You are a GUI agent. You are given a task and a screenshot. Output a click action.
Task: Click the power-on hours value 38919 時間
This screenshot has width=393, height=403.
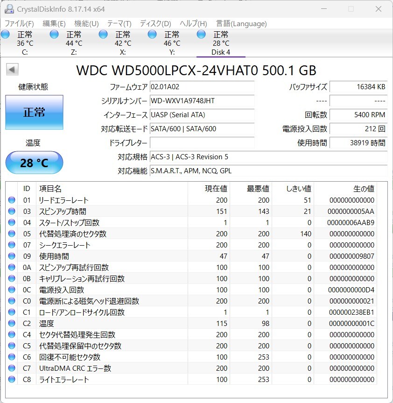358,142
